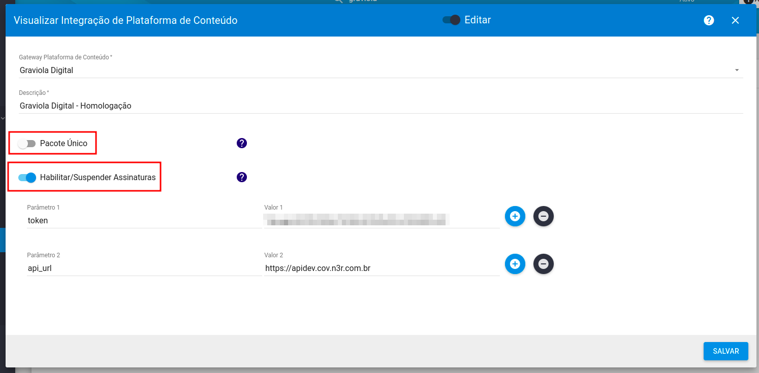Click the Parâmetro 1 token field

tap(144, 221)
